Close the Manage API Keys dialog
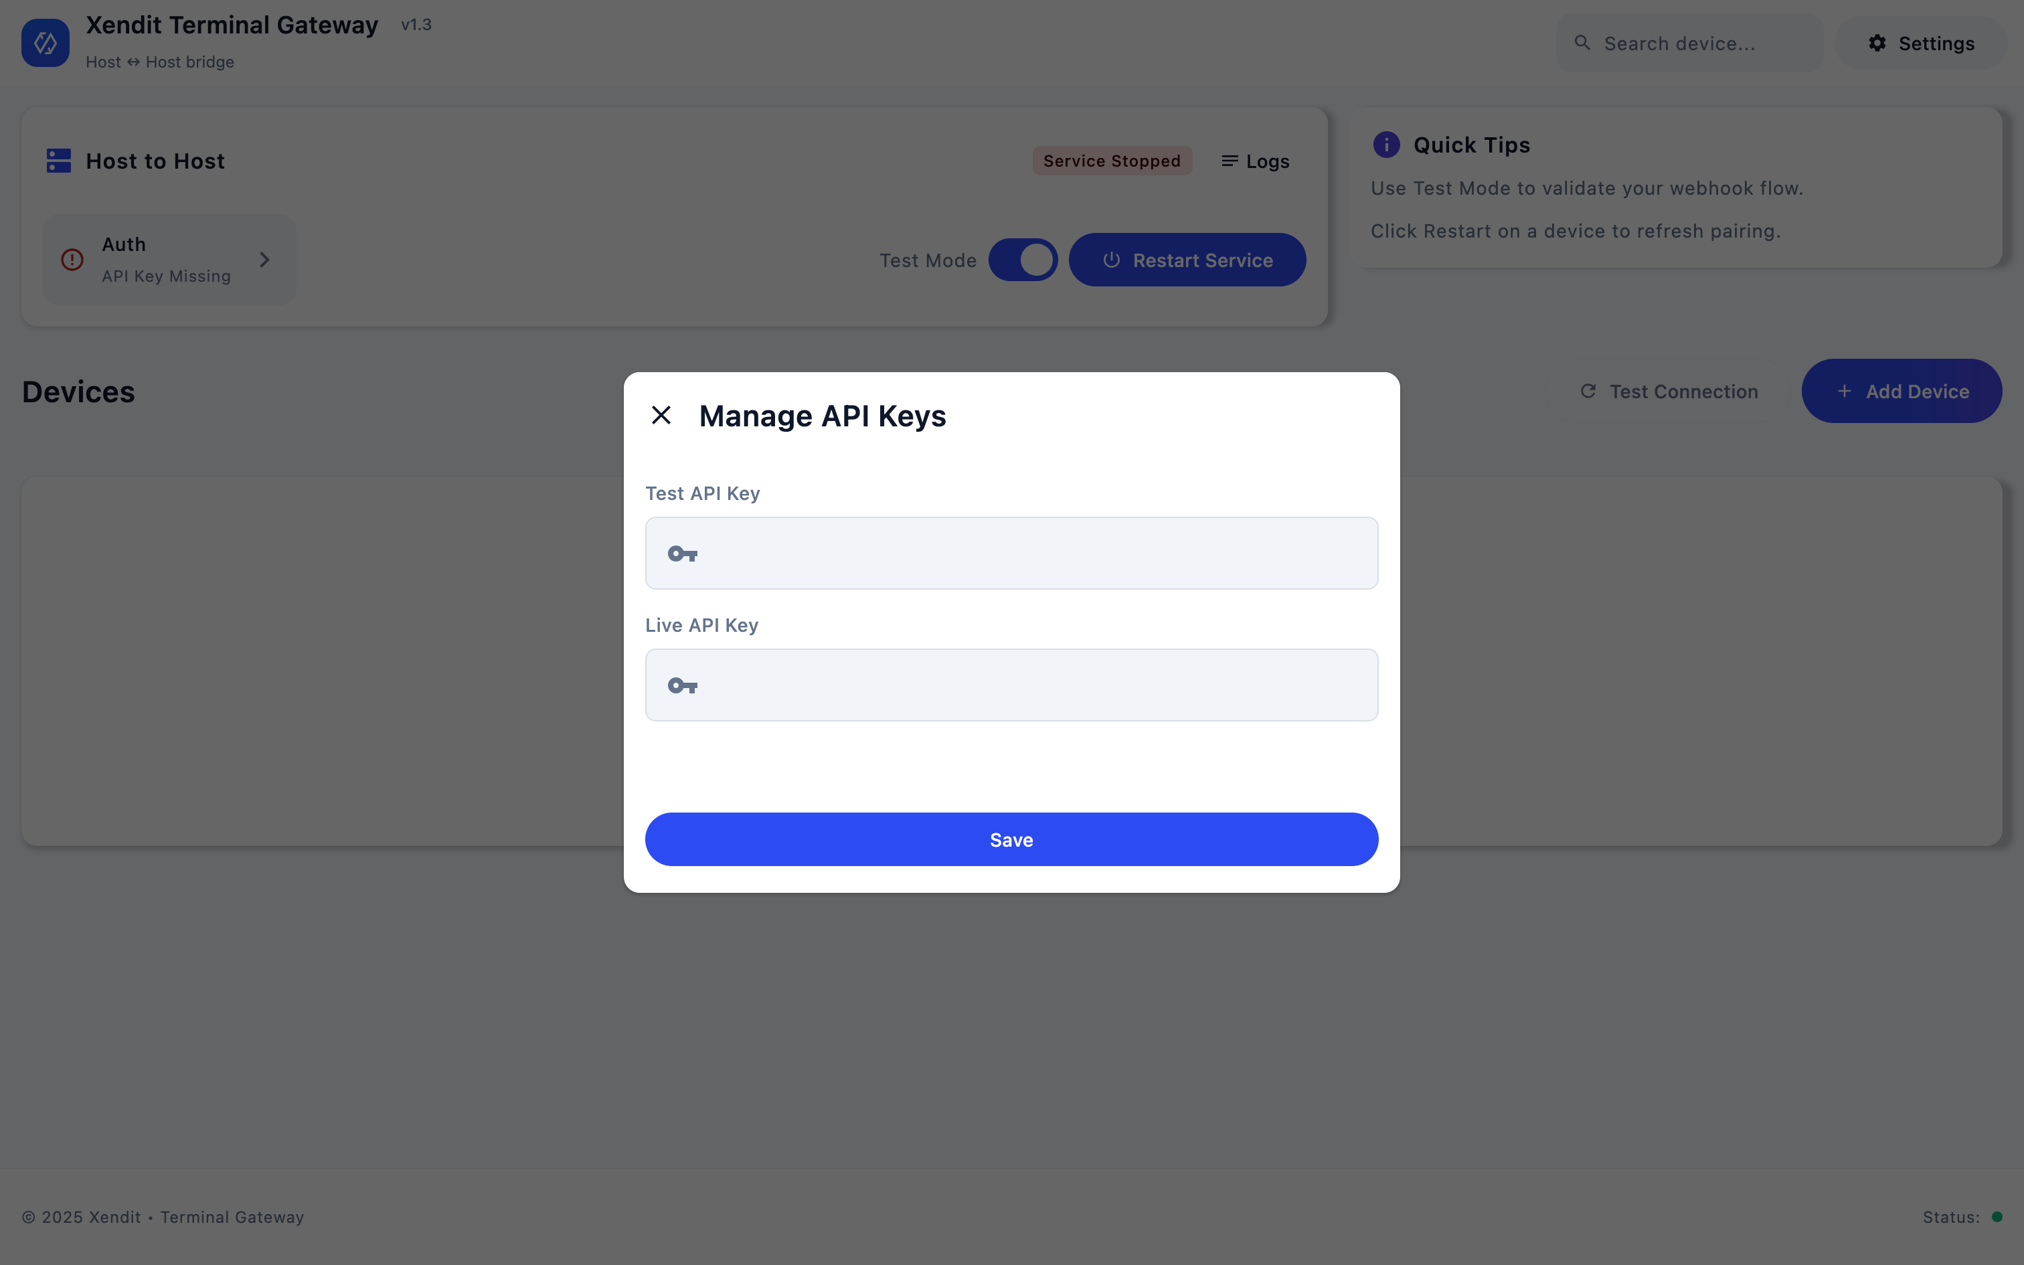Viewport: 2024px width, 1265px height. tap(661, 415)
